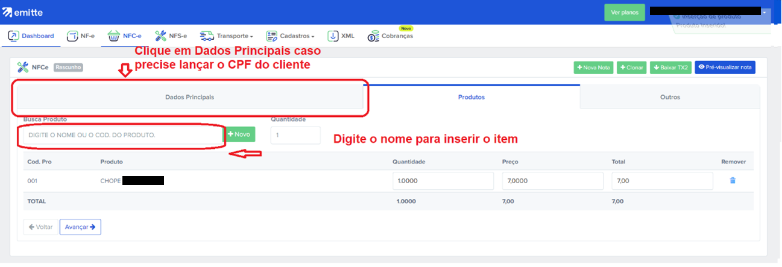This screenshot has width=782, height=267.
Task: Open the Dashboard menu item
Action: pos(31,36)
